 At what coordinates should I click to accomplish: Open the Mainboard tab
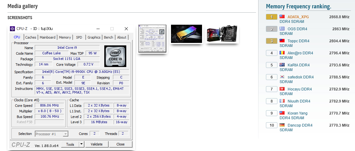(47, 37)
